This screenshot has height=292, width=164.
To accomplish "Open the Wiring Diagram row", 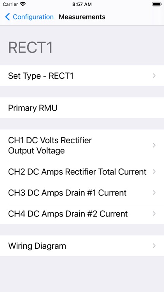I will pos(82,246).
